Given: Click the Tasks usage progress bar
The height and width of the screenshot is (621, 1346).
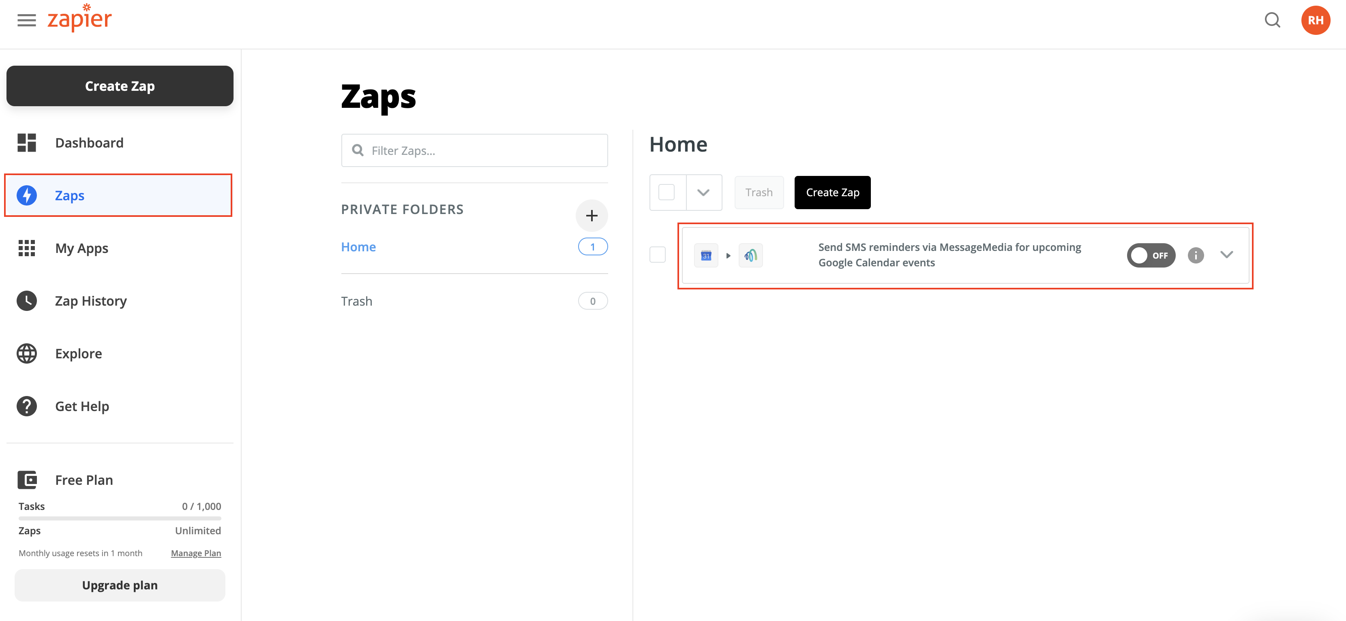Looking at the screenshot, I should tap(120, 518).
